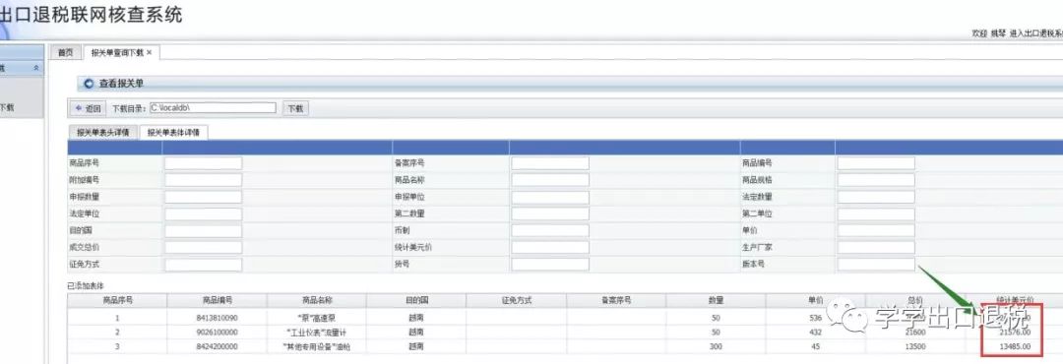
Task: Click the 下载 button next to directory field
Action: (x=295, y=108)
